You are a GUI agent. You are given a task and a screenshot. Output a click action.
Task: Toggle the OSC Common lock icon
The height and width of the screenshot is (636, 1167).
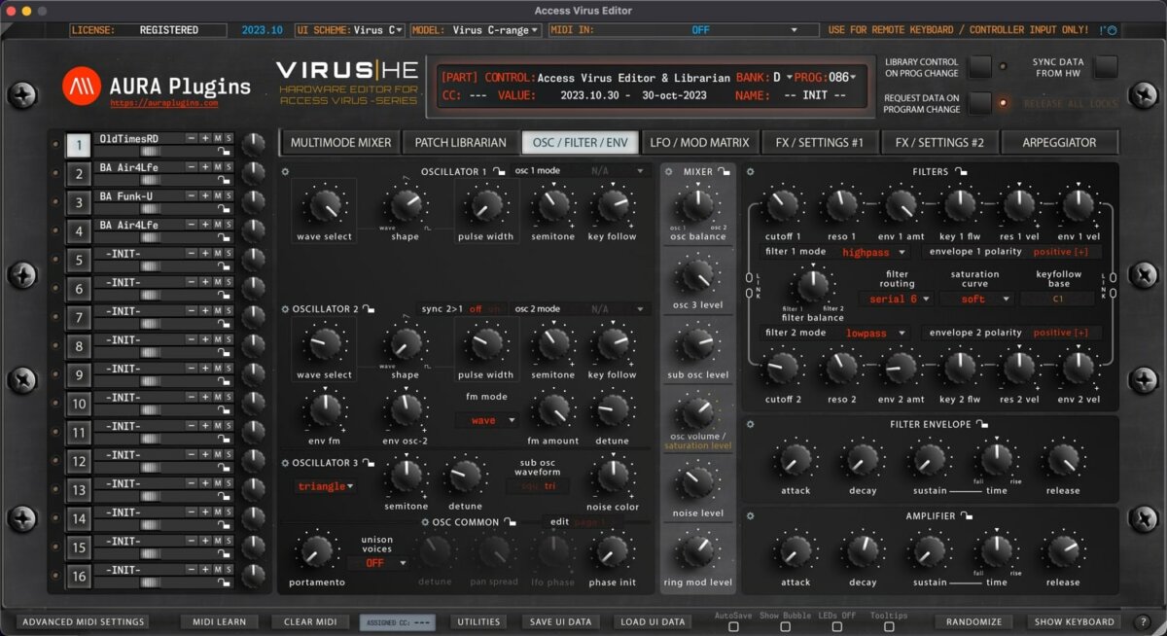511,522
